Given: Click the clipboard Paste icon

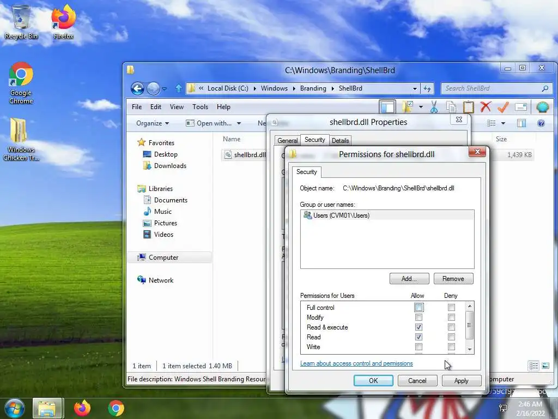Looking at the screenshot, I should 468,107.
